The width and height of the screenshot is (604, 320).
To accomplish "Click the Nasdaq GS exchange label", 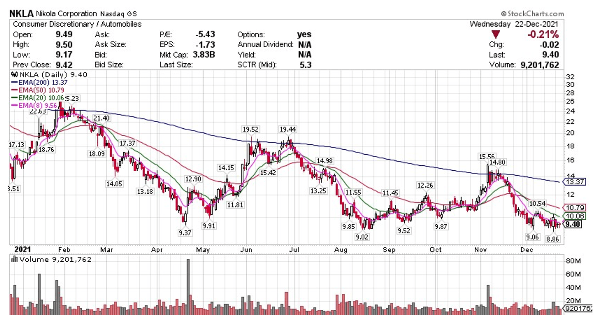I will tap(118, 14).
